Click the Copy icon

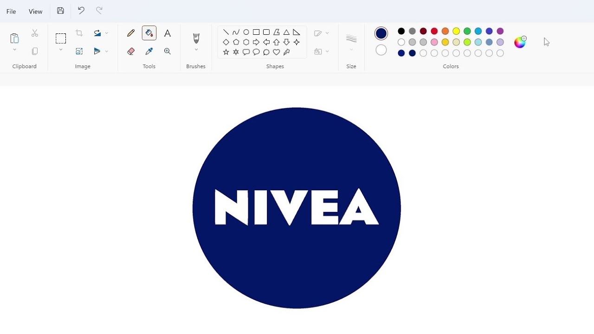click(x=35, y=51)
